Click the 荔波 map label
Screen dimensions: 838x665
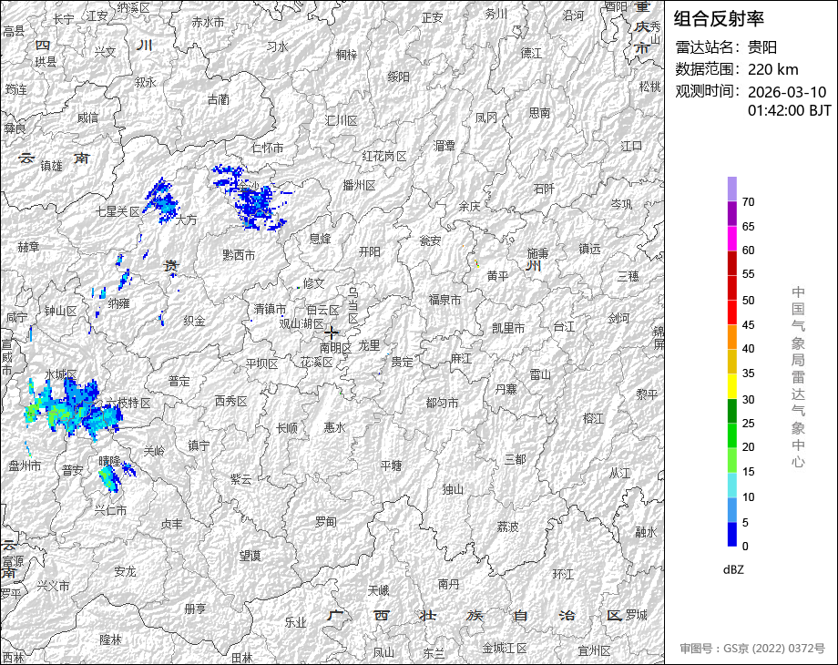[x=507, y=527]
